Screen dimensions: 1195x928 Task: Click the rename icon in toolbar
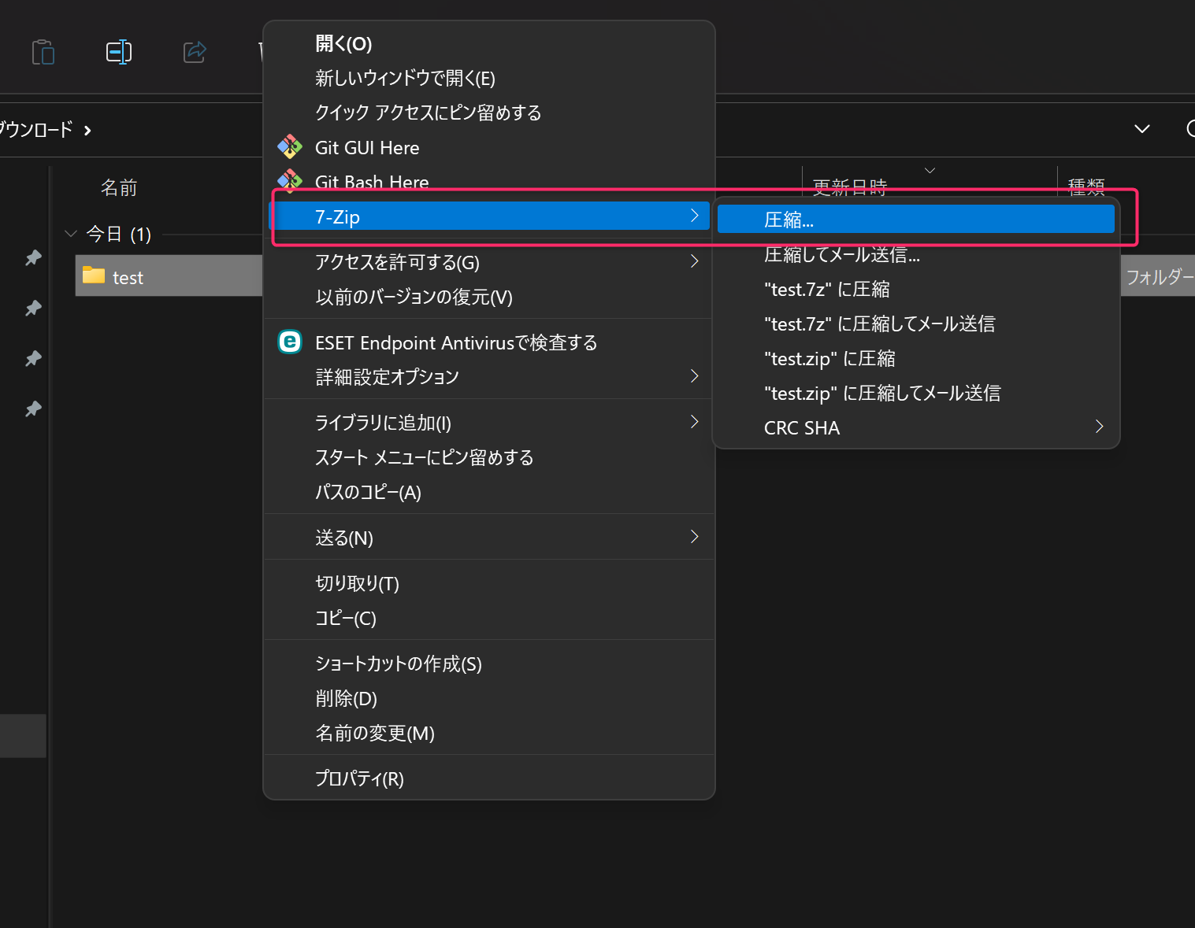[119, 52]
